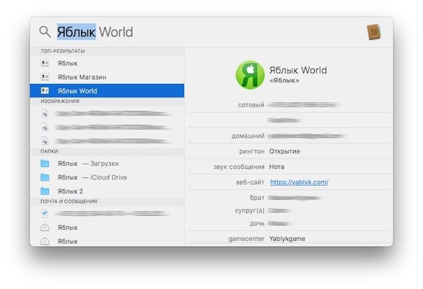
Task: Click the ringtone value Открытие
Action: (285, 151)
